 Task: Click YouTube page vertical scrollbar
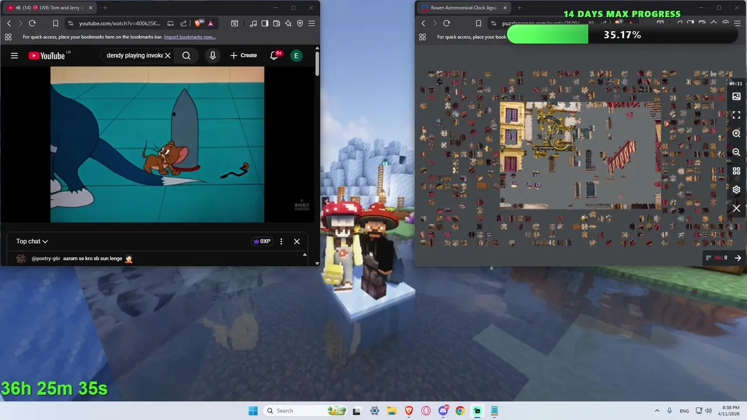(x=317, y=64)
